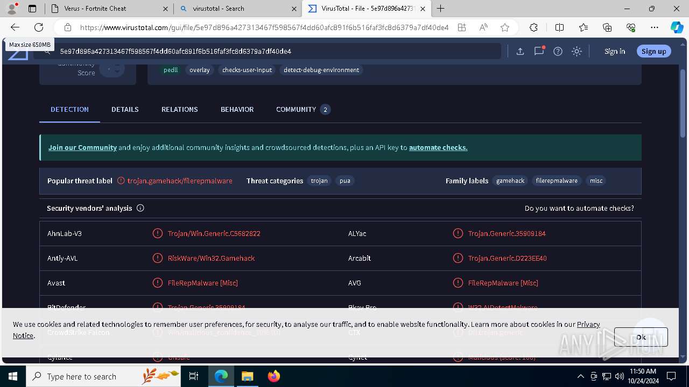
Task: Open Edge Settings and more menu
Action: tap(655, 27)
